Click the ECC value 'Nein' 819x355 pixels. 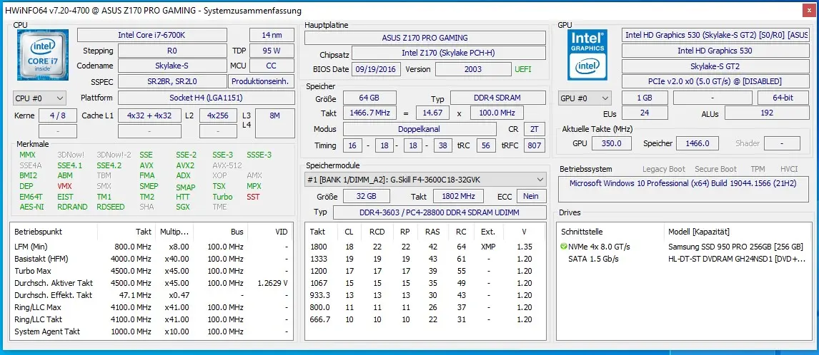point(531,196)
